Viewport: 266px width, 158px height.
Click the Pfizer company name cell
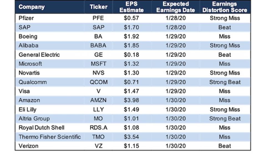click(x=26, y=18)
